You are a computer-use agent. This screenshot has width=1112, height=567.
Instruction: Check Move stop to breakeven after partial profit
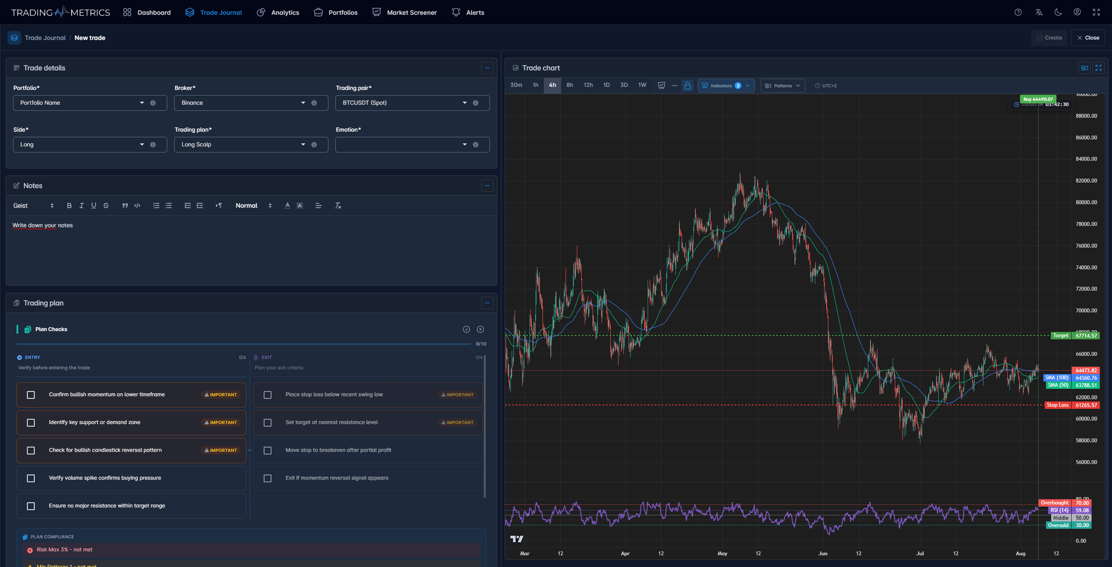click(x=268, y=451)
